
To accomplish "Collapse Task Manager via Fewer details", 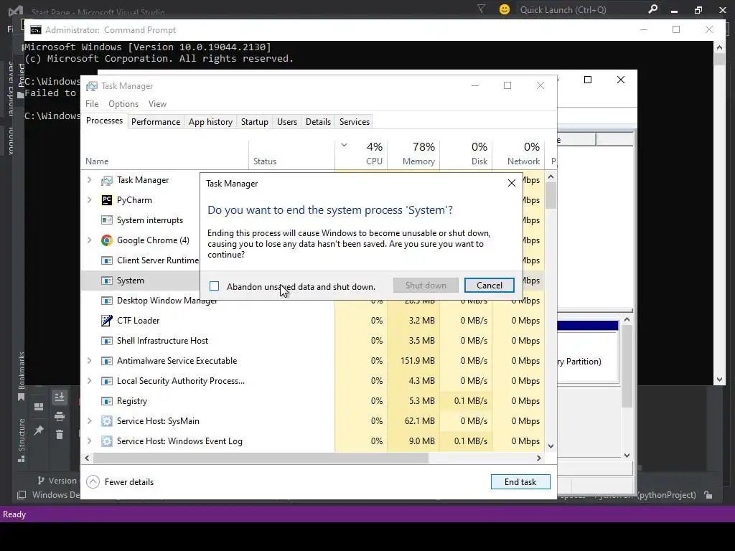I will pyautogui.click(x=120, y=481).
